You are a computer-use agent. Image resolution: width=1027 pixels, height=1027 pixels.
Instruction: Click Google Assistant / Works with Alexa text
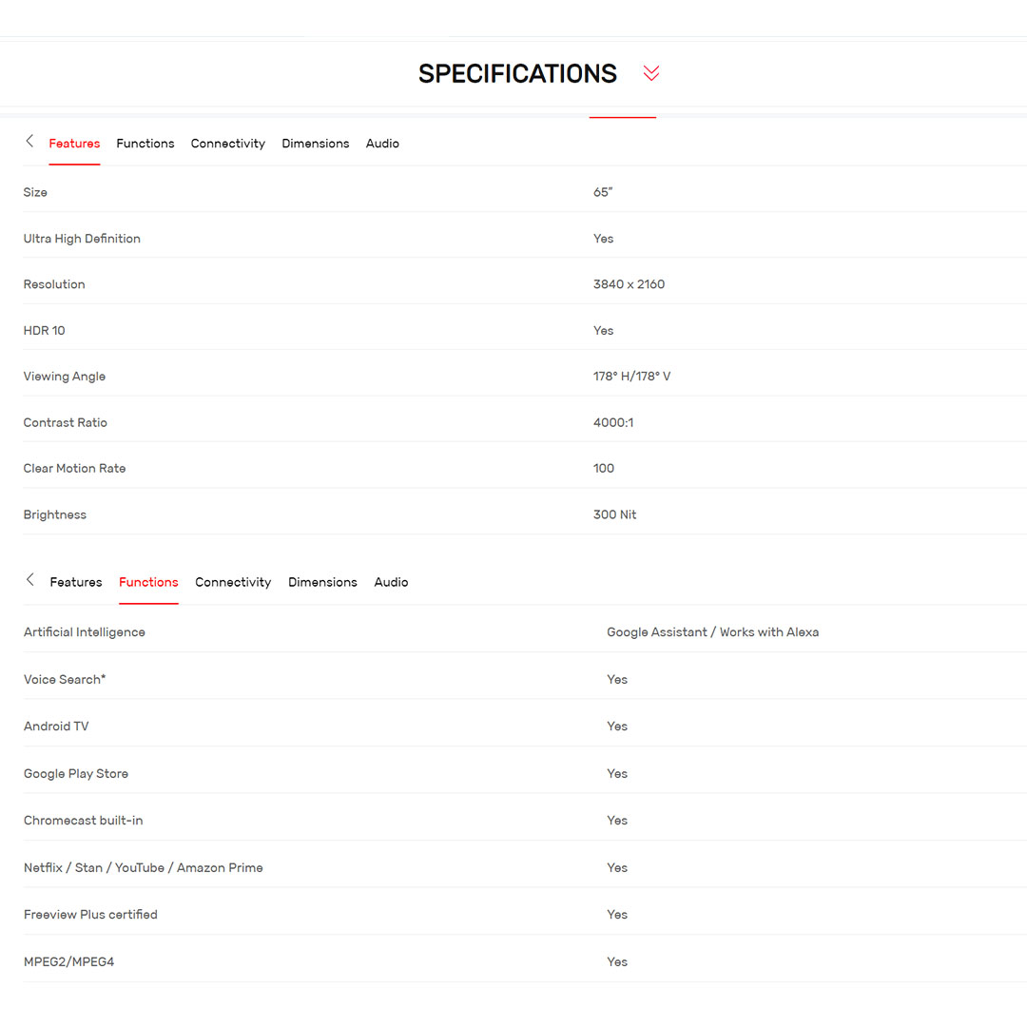pyautogui.click(x=712, y=632)
